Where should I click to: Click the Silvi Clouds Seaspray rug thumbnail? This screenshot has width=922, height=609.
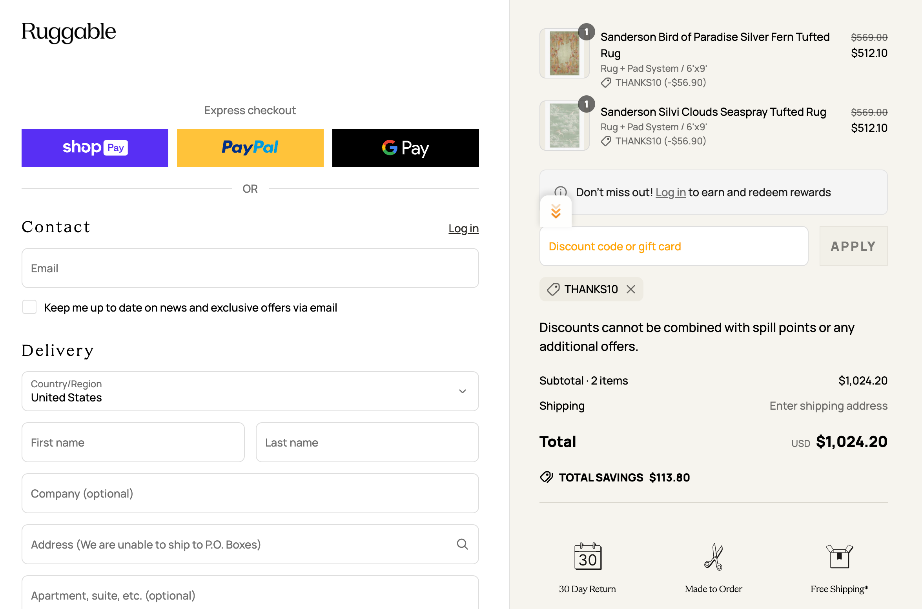tap(564, 126)
